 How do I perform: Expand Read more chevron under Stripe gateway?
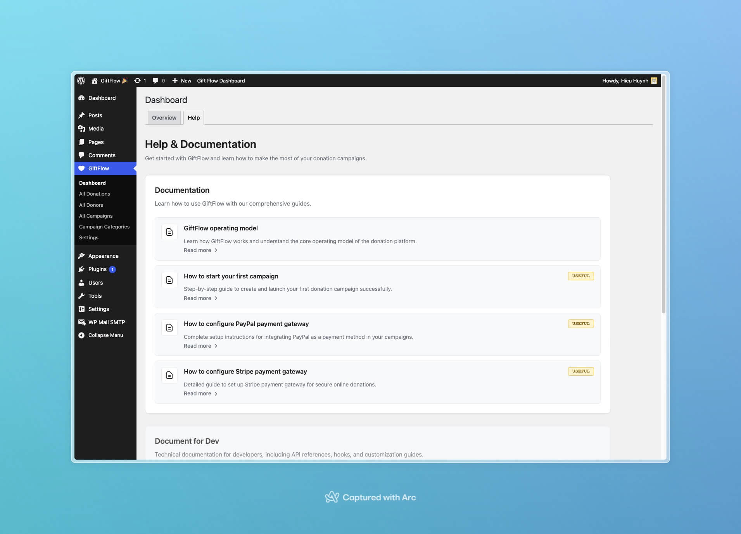(216, 394)
